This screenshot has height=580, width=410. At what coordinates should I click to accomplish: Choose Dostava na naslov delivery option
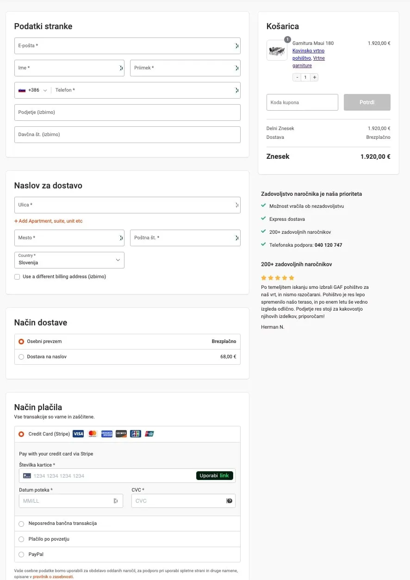(x=21, y=357)
